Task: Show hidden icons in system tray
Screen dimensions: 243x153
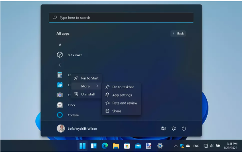Action: pyautogui.click(x=176, y=146)
